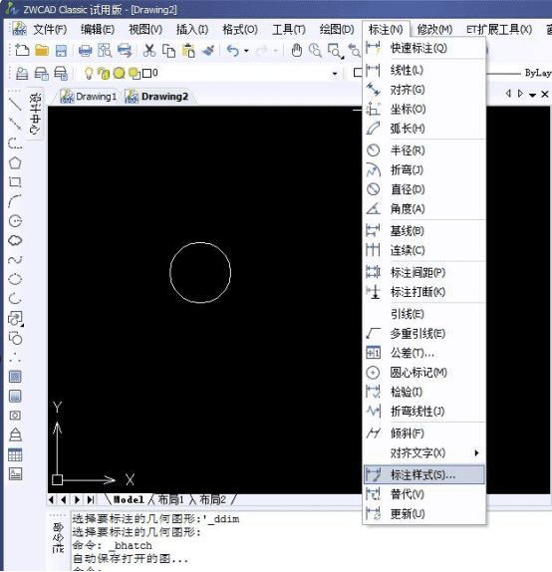The image size is (552, 572).
Task: Select the Polygon drawing tool
Action: pos(15,162)
